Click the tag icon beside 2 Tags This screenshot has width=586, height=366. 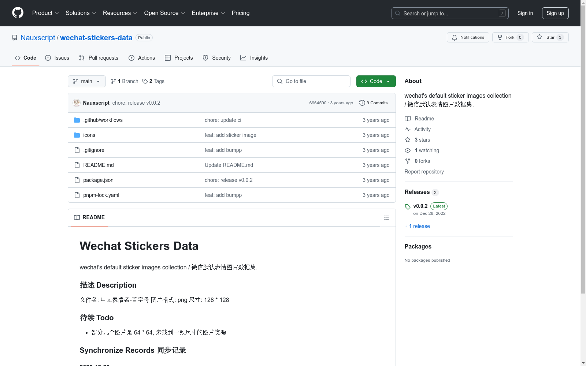(145, 81)
